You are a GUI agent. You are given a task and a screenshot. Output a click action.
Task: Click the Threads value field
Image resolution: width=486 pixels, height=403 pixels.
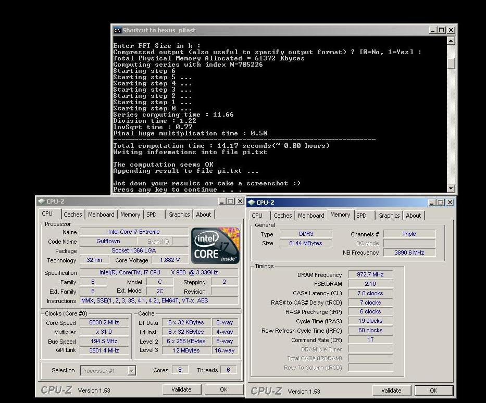click(x=229, y=370)
